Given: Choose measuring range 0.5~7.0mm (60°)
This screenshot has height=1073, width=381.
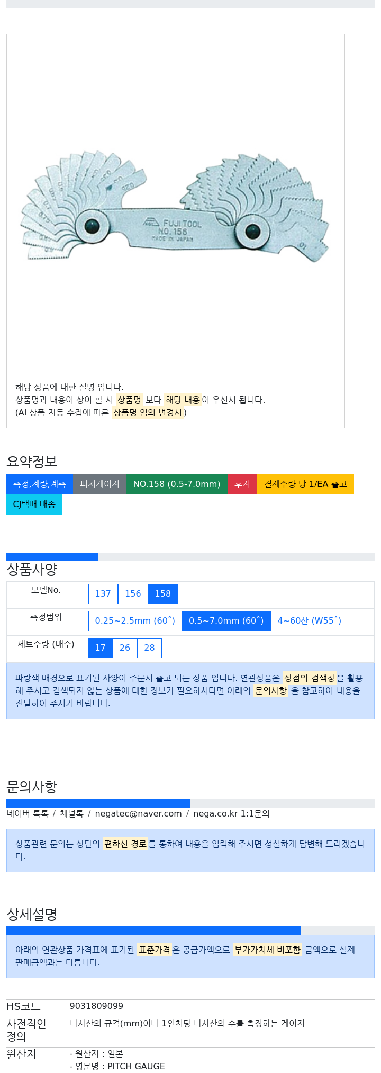Looking at the screenshot, I should [226, 621].
